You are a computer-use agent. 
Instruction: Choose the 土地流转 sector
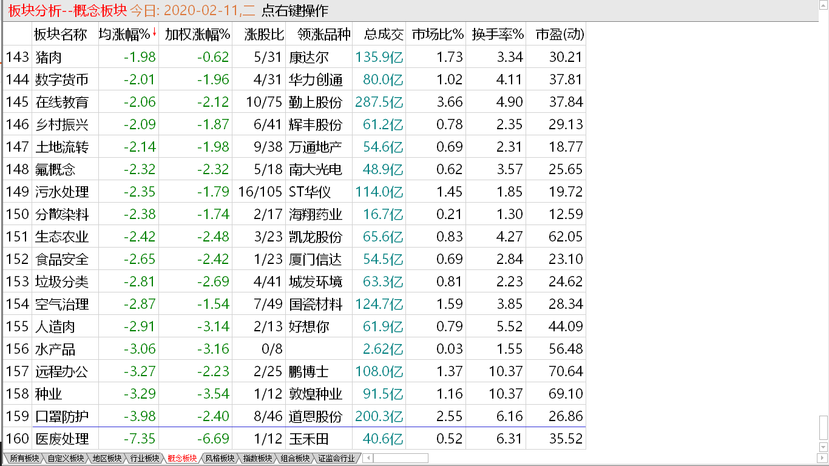coord(62,147)
